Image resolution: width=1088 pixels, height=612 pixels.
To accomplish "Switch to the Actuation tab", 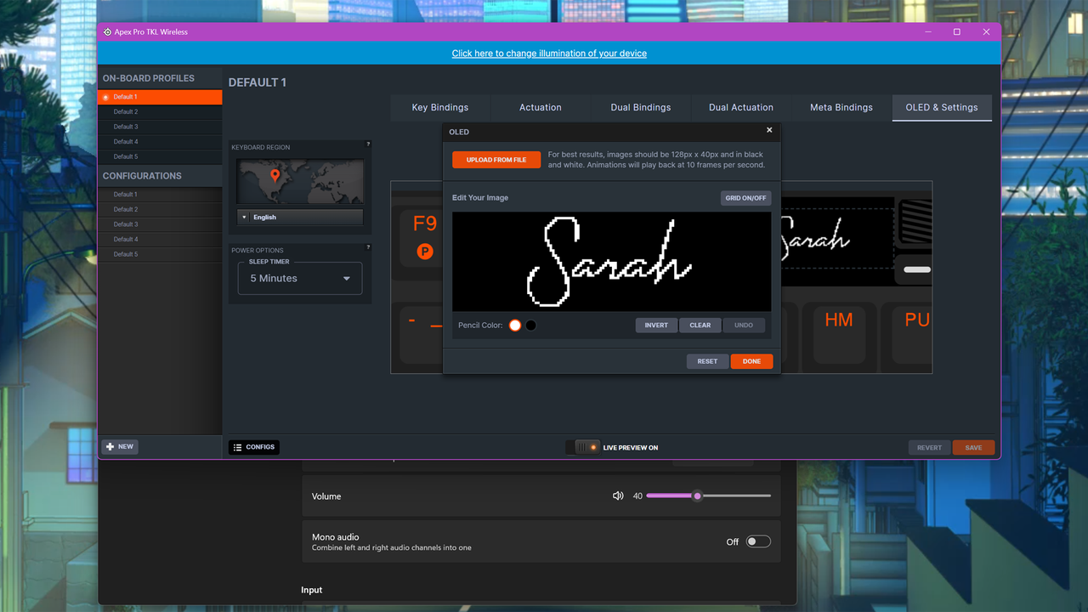I will click(541, 108).
